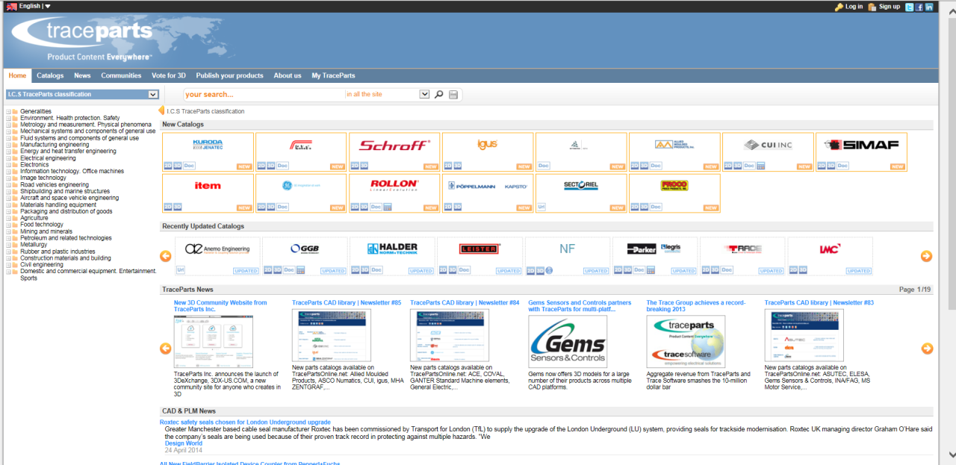Open the Twitter icon in top bar

coord(909,7)
